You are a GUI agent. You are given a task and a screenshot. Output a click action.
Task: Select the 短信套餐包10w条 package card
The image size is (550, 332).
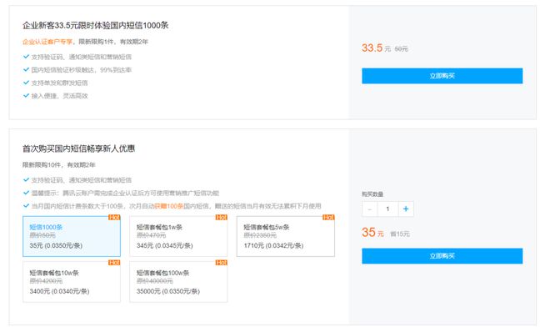(x=72, y=281)
